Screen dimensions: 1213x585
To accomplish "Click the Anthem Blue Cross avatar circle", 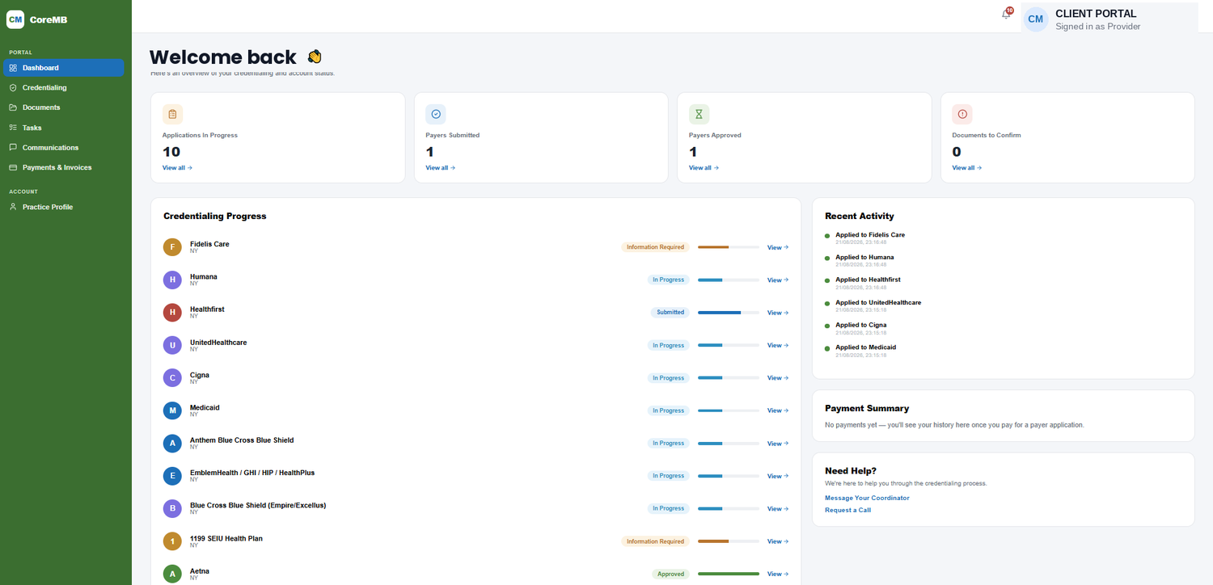I will (172, 443).
